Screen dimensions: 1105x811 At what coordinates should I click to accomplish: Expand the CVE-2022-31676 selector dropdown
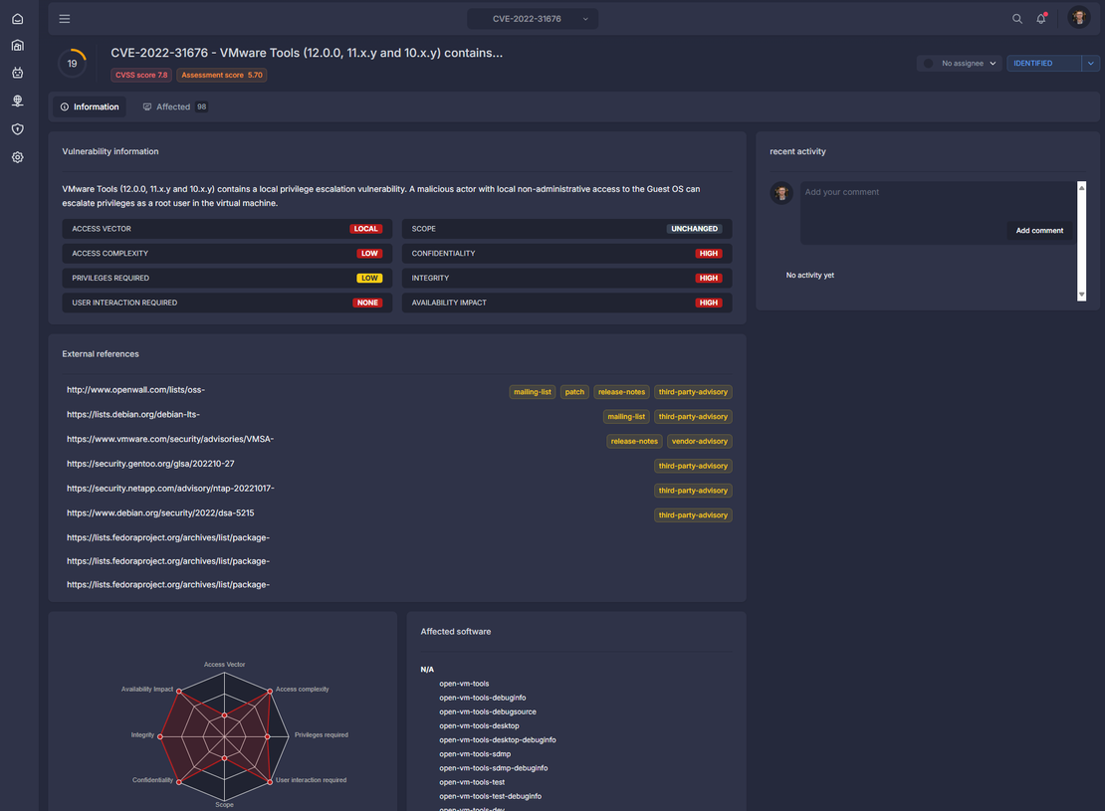[533, 19]
